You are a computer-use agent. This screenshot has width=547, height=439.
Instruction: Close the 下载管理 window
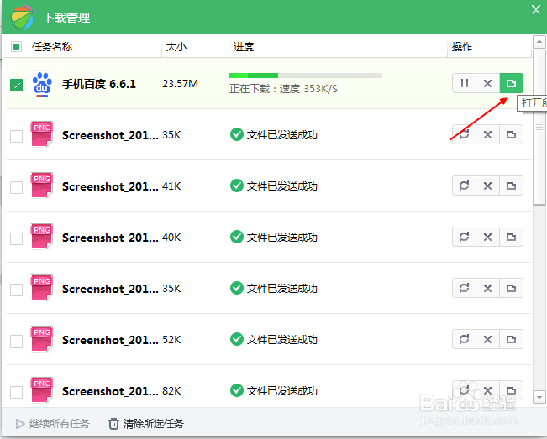pos(536,10)
